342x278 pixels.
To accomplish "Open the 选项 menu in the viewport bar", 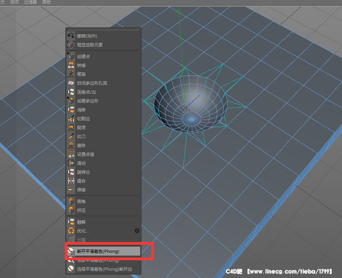I will [15, 2].
